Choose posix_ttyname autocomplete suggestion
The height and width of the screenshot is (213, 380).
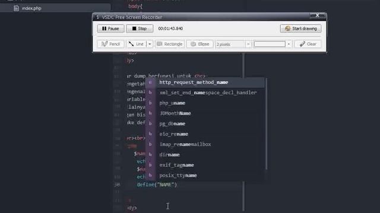[205, 175]
